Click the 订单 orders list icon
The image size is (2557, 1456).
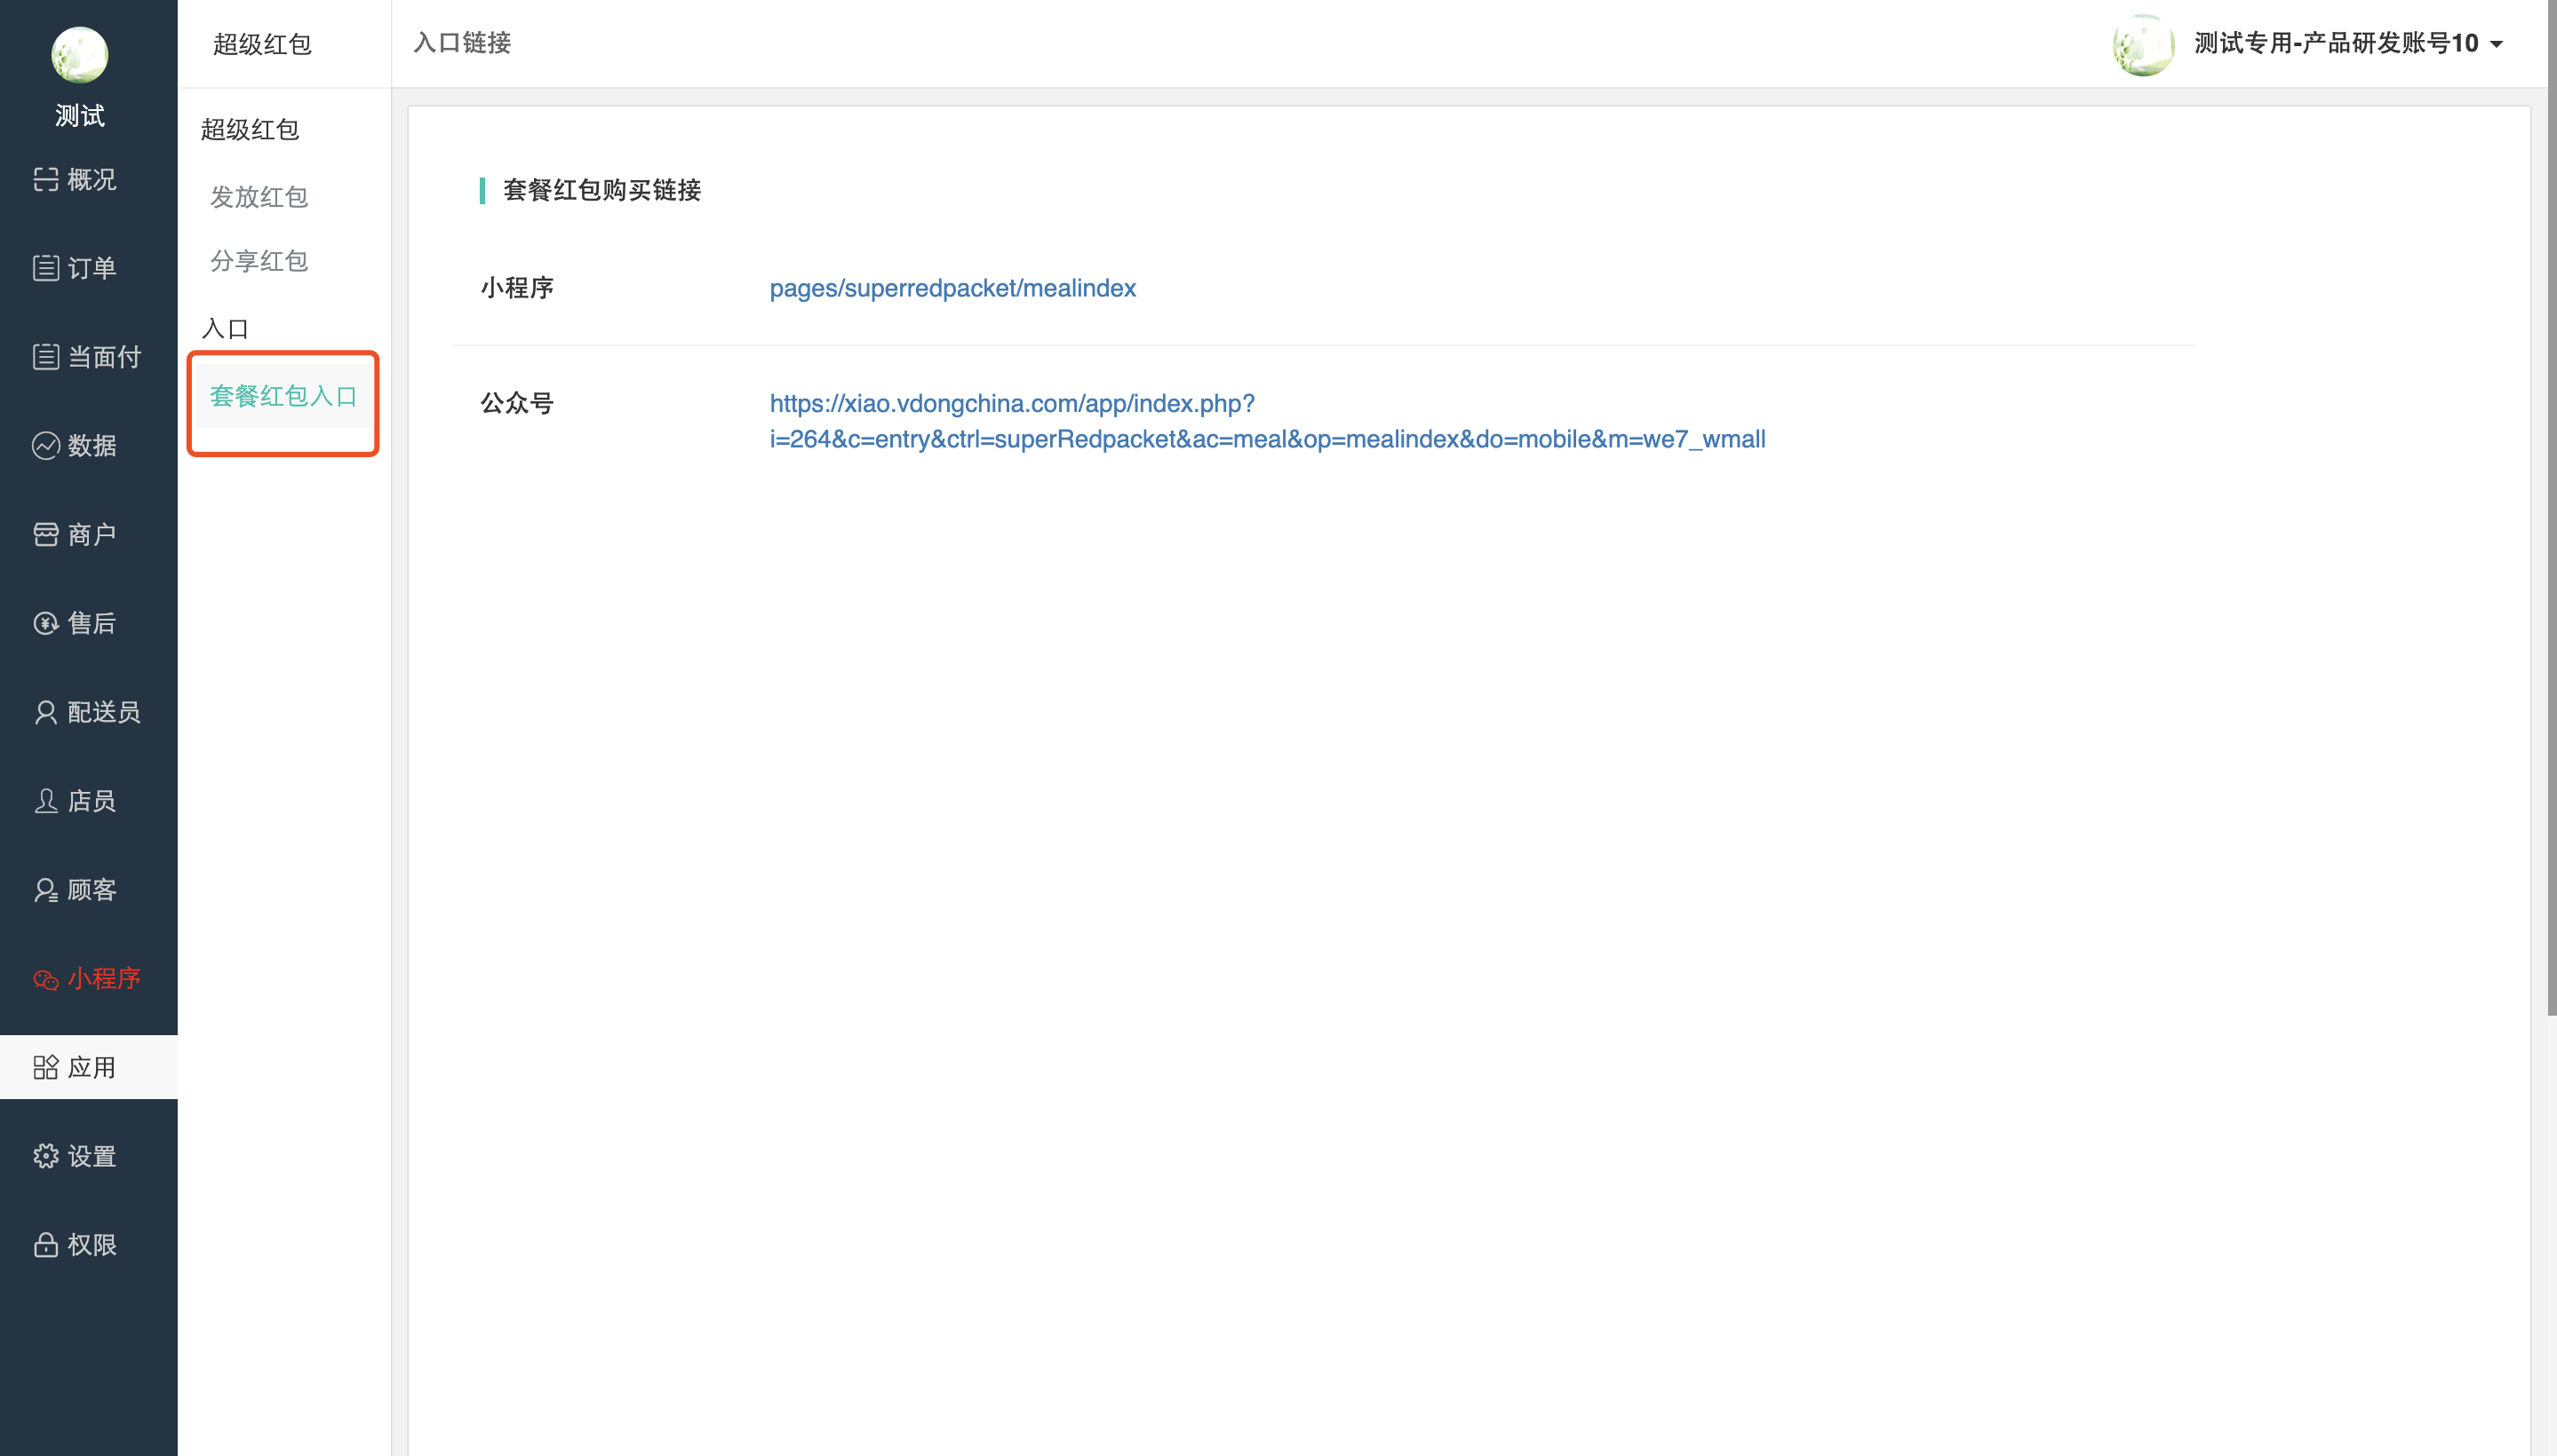coord(45,268)
